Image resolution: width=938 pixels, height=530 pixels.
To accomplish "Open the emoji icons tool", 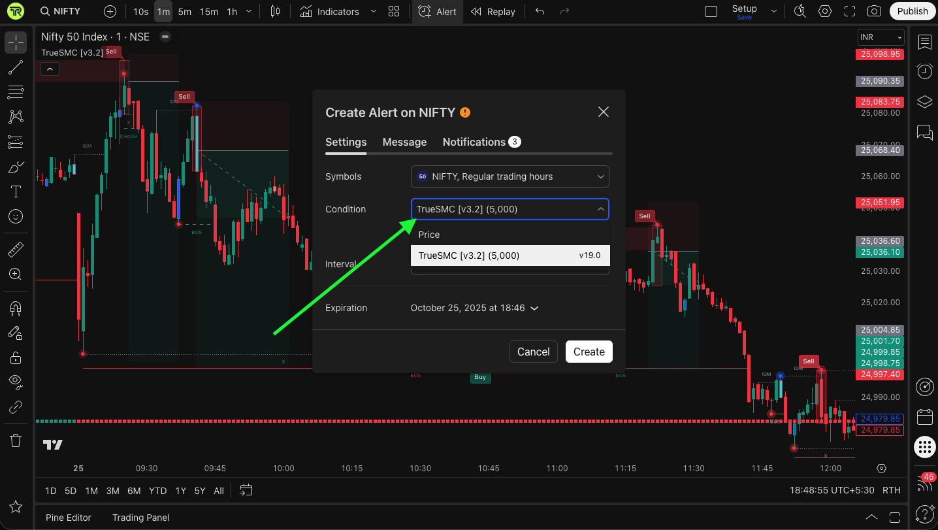I will coord(16,216).
